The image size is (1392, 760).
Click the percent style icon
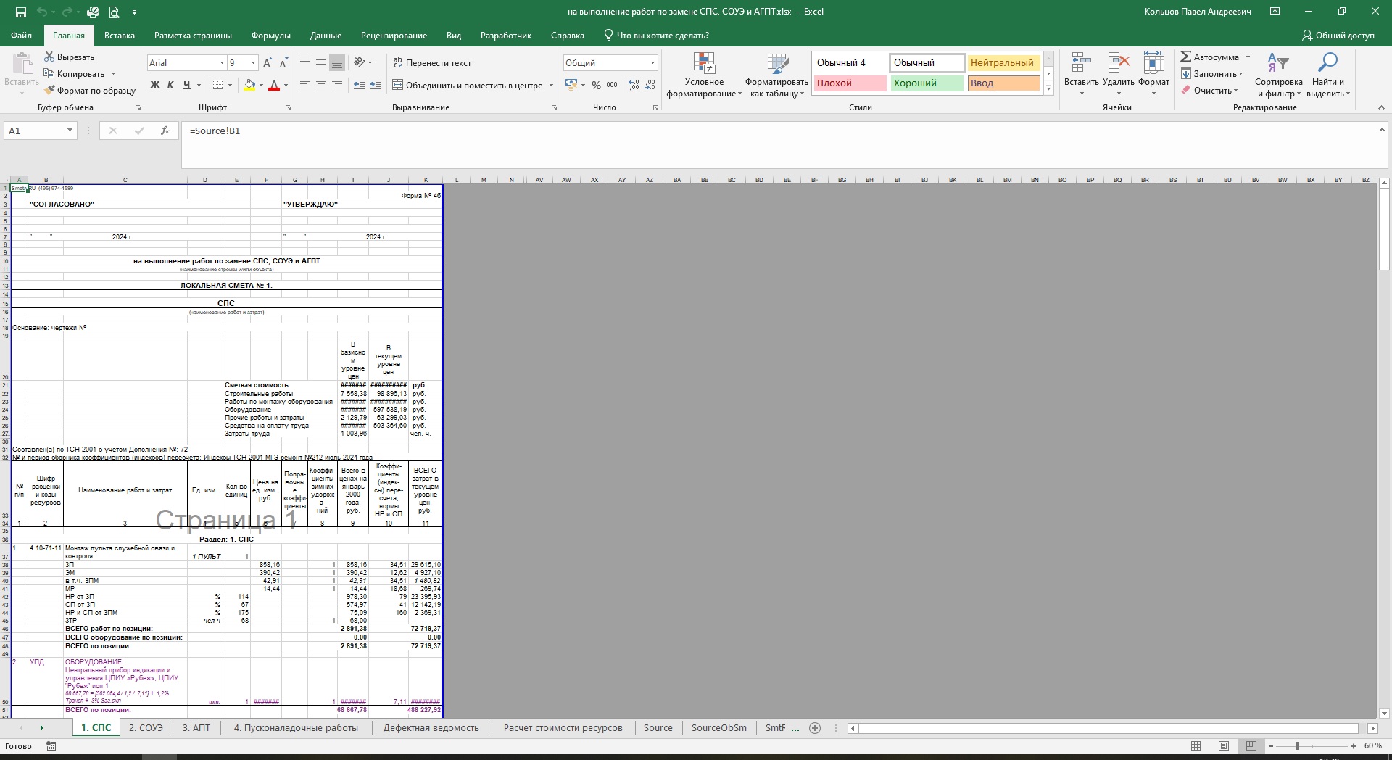[596, 86]
